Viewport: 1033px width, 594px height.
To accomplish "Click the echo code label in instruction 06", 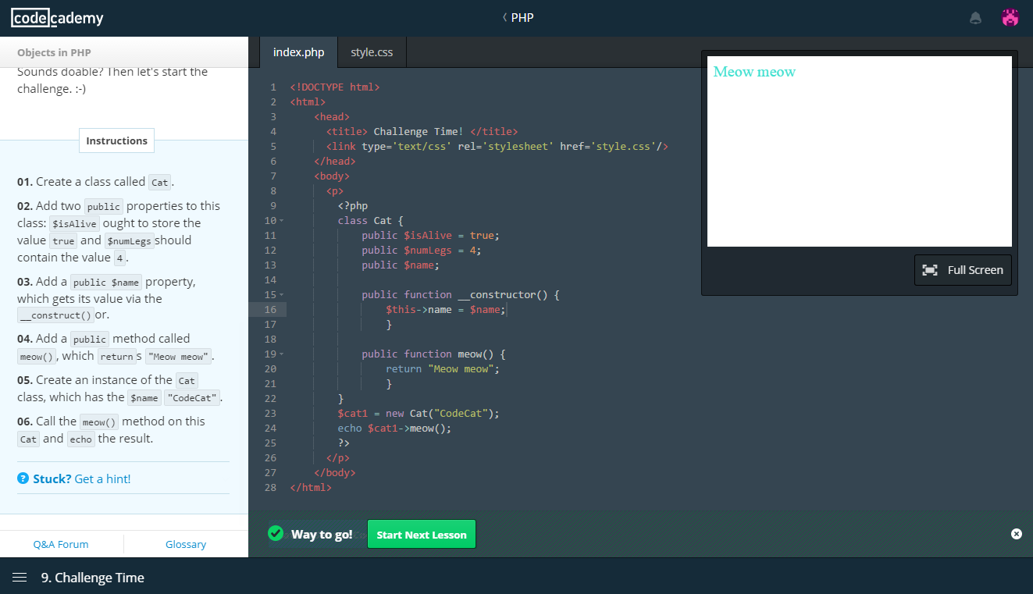I will pos(80,439).
